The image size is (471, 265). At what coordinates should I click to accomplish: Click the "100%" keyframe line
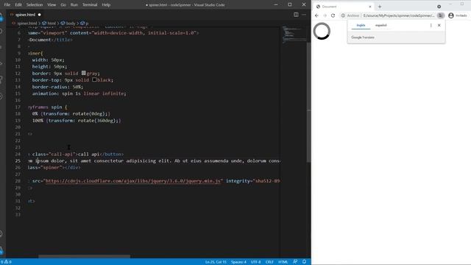pos(77,121)
